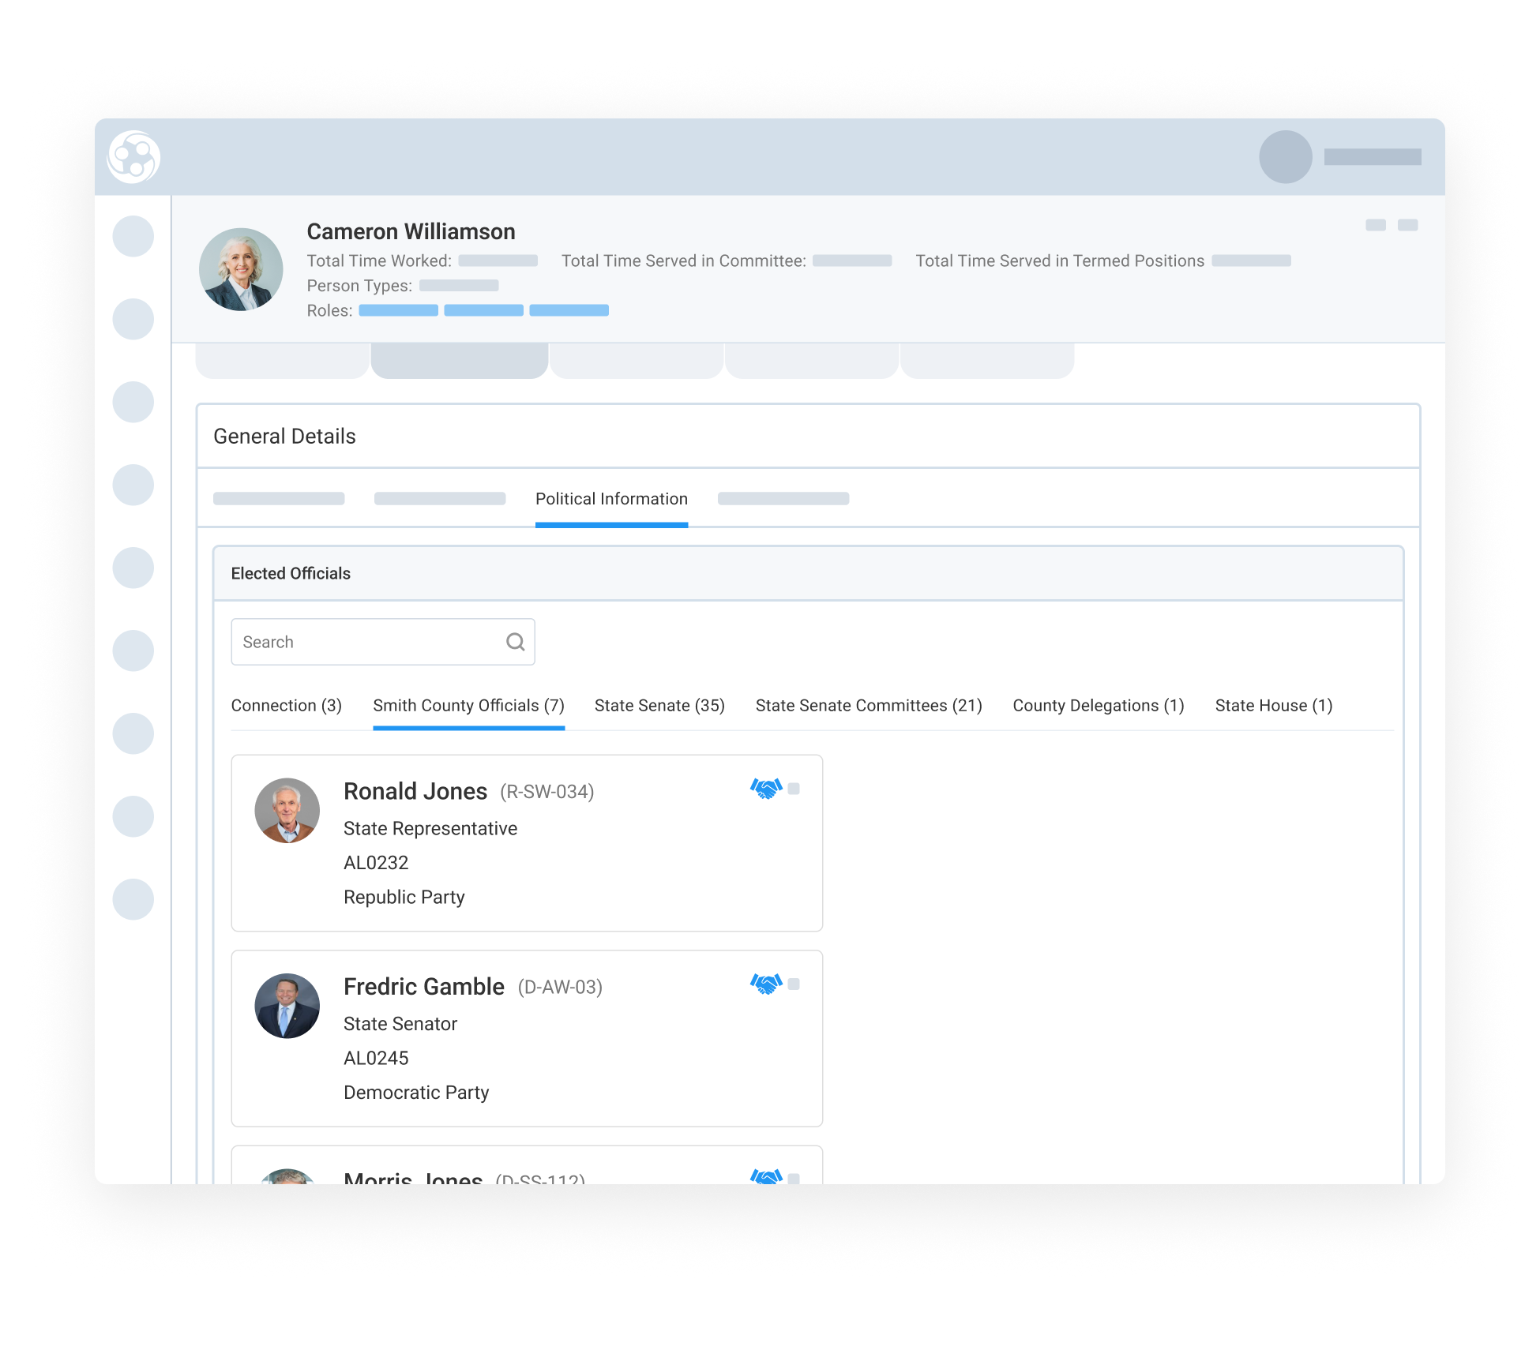Open the State Senate (35) tab
Viewport: 1540px width, 1361px height.
[x=659, y=705]
